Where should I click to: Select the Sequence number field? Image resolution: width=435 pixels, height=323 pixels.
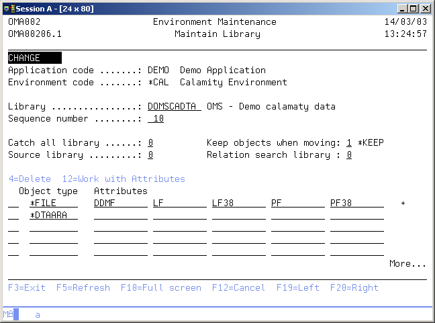[156, 119]
